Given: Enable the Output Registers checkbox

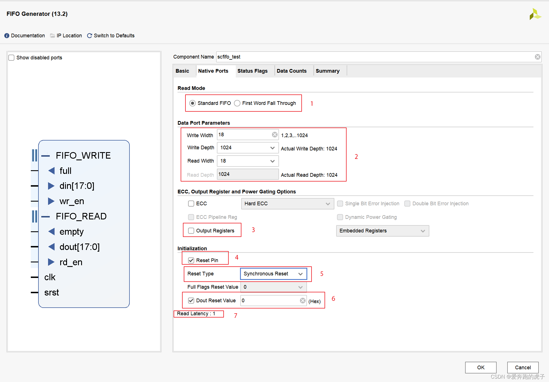Looking at the screenshot, I should (x=191, y=231).
